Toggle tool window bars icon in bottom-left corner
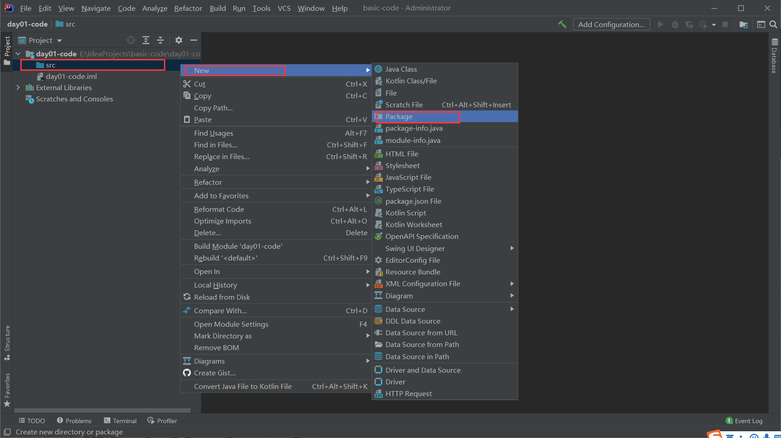The height and width of the screenshot is (438, 781). (7, 432)
